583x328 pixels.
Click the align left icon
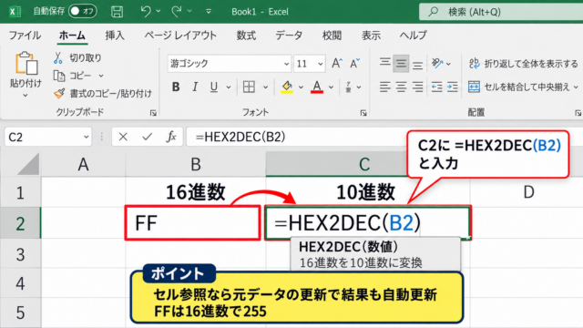coord(384,87)
